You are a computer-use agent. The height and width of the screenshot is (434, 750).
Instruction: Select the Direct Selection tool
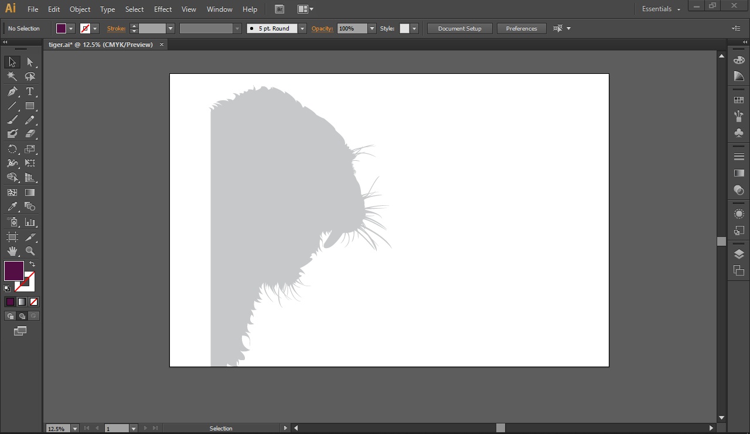(30, 62)
